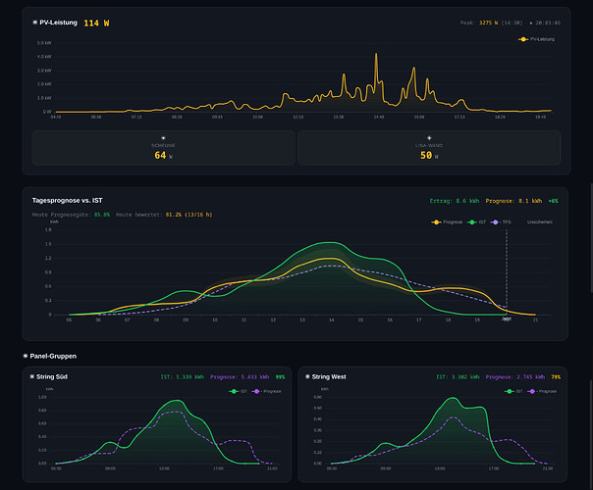The height and width of the screenshot is (490, 593).
Task: Click 'Prognose: 5.433 kWh' in String Süd
Action: [240, 376]
